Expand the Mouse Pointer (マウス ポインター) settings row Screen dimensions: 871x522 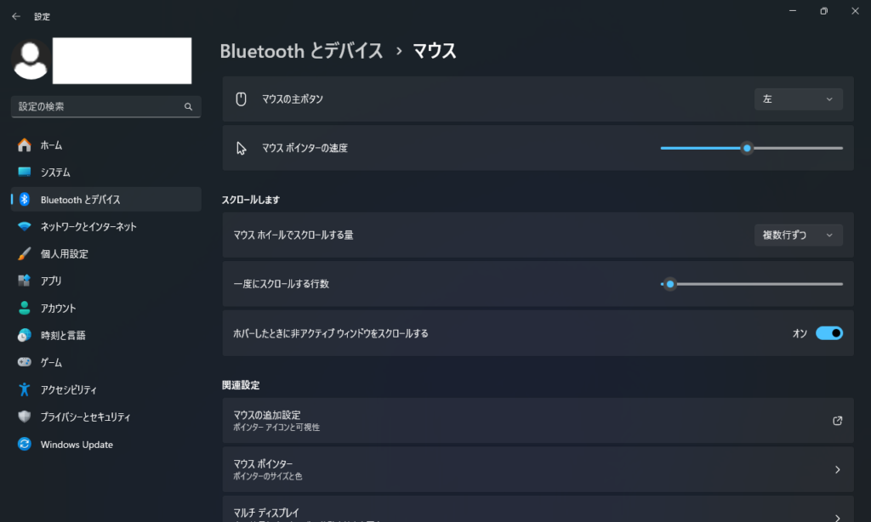[538, 469]
